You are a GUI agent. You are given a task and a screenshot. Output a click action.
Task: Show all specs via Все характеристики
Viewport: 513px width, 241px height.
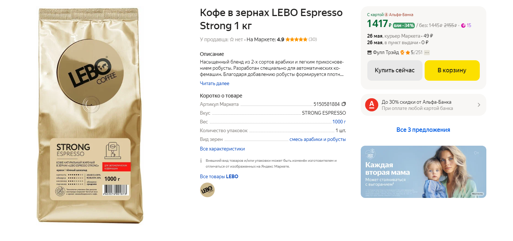(222, 149)
